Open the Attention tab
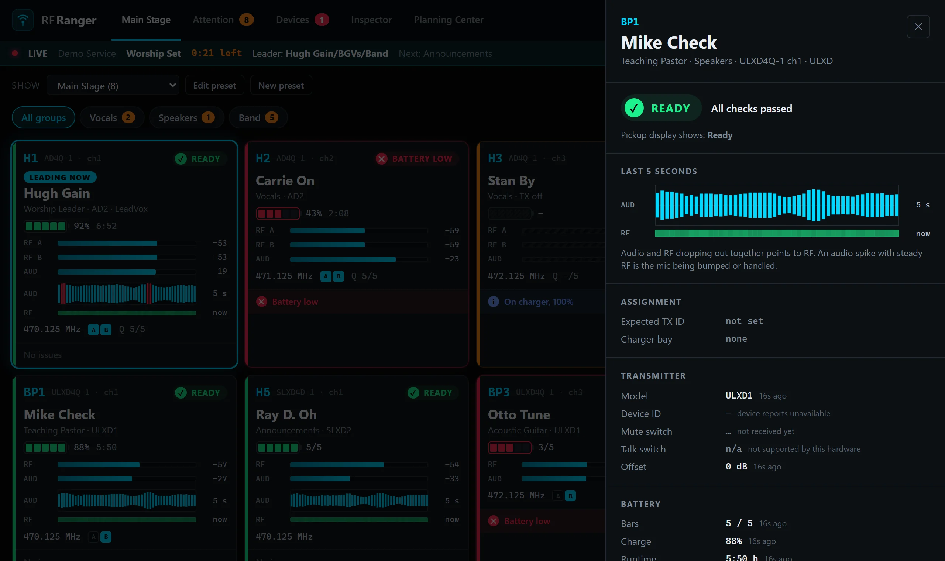Image resolution: width=945 pixels, height=561 pixels. (223, 20)
